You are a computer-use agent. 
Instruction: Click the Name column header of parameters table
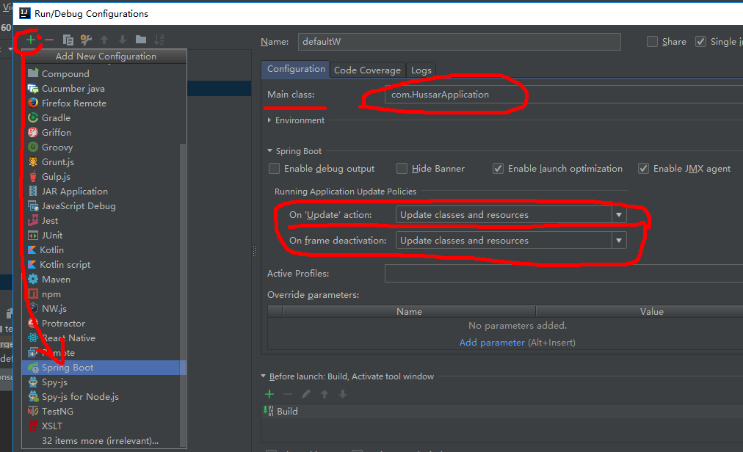(x=409, y=312)
